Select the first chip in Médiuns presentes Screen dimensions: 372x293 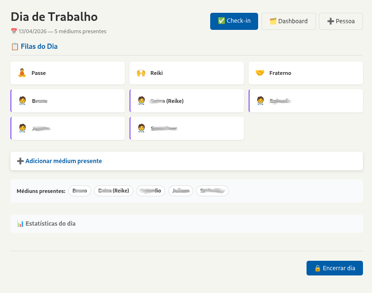[x=80, y=191]
